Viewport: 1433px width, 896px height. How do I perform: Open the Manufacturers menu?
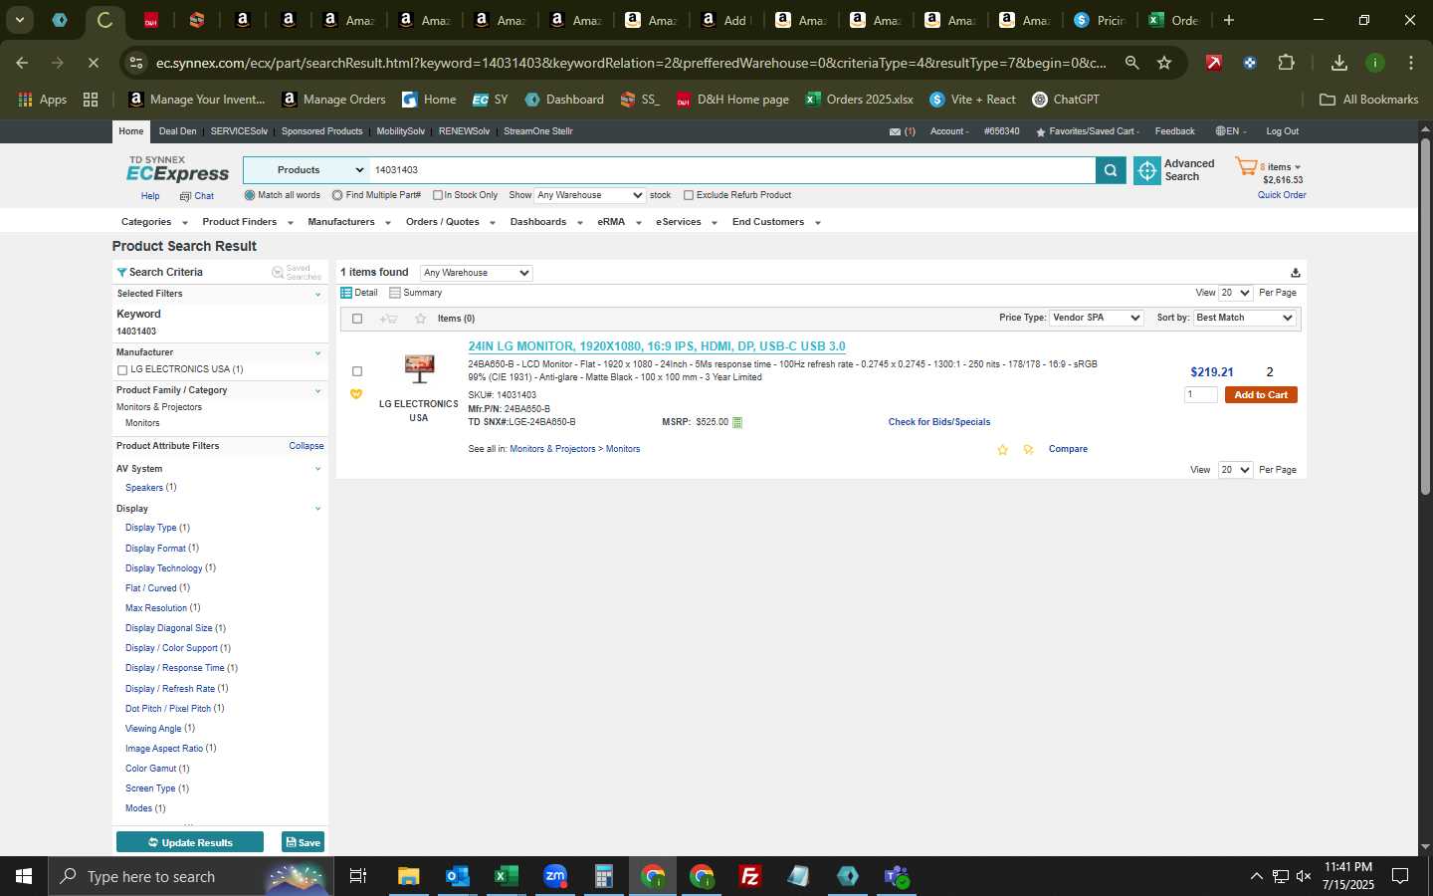[x=349, y=222]
